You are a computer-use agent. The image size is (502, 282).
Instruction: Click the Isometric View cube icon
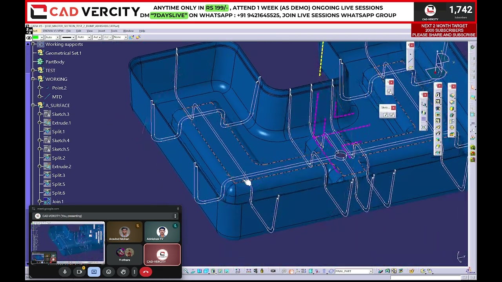(206, 271)
